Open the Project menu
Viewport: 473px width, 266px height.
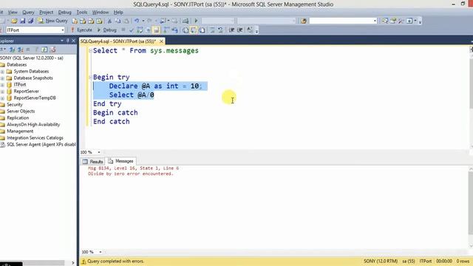(46, 13)
